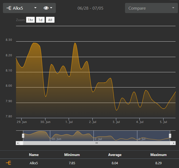Open the Alkx5 probe dropdown arrow
179x168 pixels.
pos(35,8)
